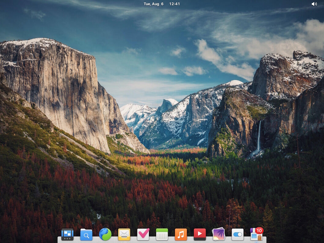The height and width of the screenshot is (243, 324).
Task: Open the Calendar app from the dock
Action: [162, 234]
